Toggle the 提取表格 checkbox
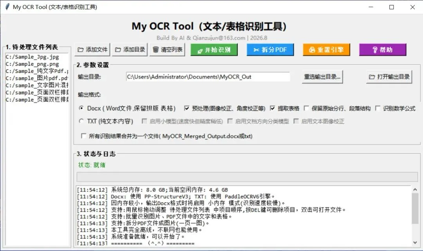Viewport: 423px width, 251px height. [273, 108]
